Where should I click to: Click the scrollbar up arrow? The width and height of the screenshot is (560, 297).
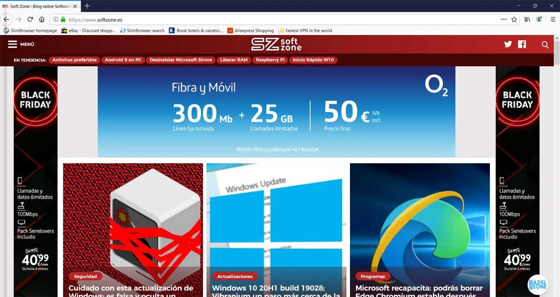(x=556, y=38)
